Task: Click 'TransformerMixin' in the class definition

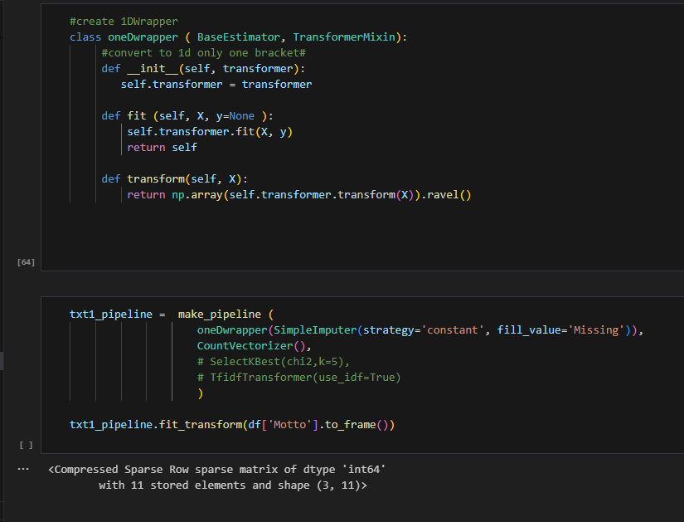Action: point(344,37)
